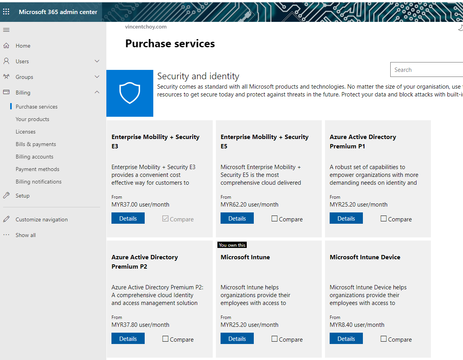The width and height of the screenshot is (463, 360).
Task: Check Compare for Azure Active Directory Premium P1
Action: [x=384, y=219]
